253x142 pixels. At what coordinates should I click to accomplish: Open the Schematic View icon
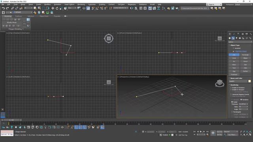[x=159, y=8]
